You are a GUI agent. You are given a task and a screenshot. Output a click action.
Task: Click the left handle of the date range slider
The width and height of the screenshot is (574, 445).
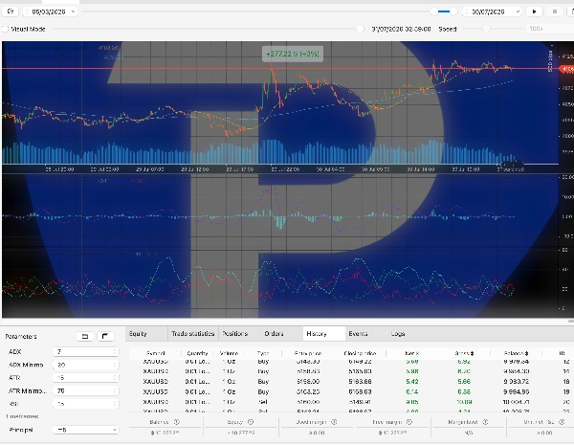[433, 11]
